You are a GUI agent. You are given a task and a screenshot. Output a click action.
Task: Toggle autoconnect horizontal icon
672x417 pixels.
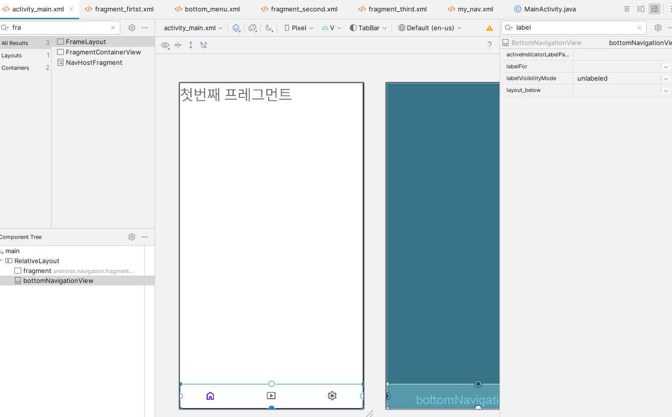coord(178,45)
